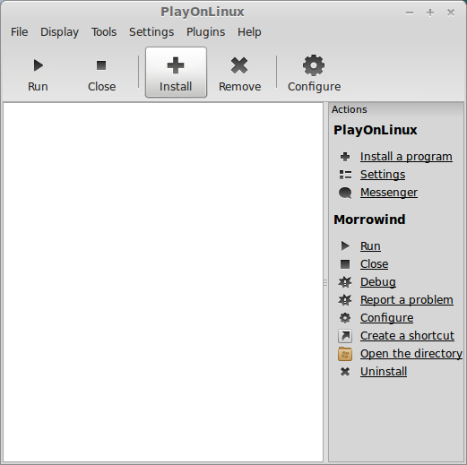This screenshot has width=467, height=465.
Task: Click the Remove X icon in toolbar
Action: (239, 65)
